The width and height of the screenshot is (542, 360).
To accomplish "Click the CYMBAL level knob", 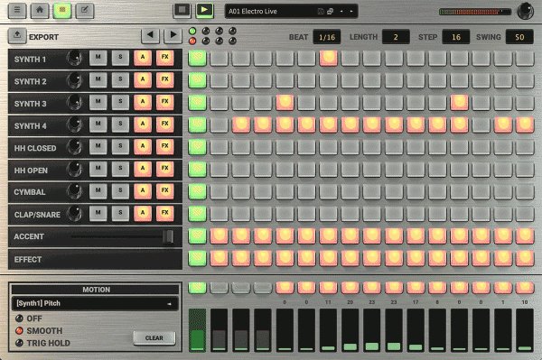I will pos(75,191).
